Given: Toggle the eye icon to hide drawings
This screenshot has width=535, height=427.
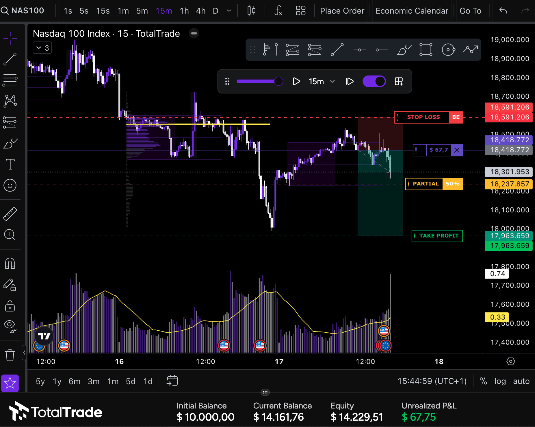Looking at the screenshot, I should click(x=10, y=325).
